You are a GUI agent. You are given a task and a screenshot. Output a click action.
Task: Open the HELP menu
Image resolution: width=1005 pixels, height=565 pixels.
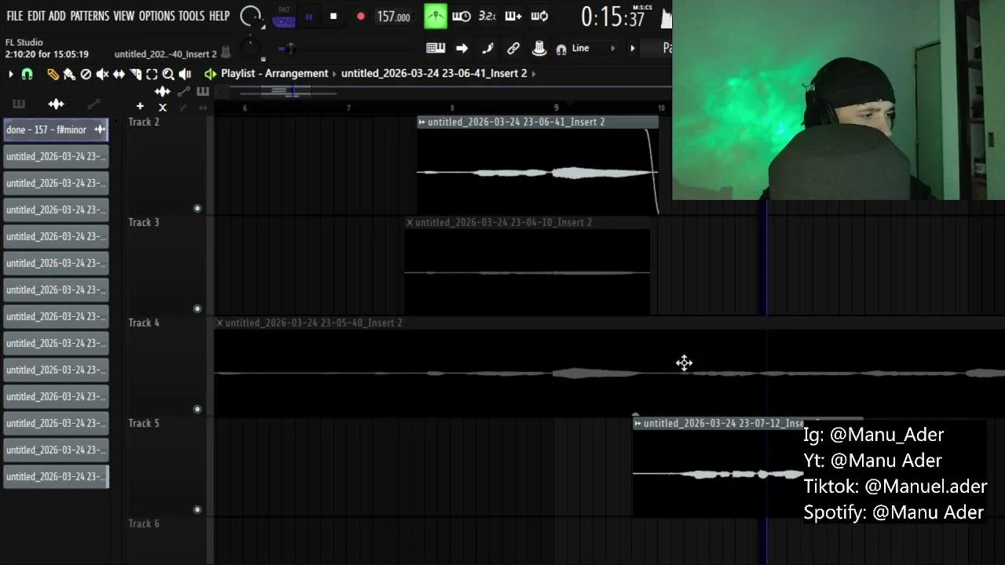tap(219, 16)
